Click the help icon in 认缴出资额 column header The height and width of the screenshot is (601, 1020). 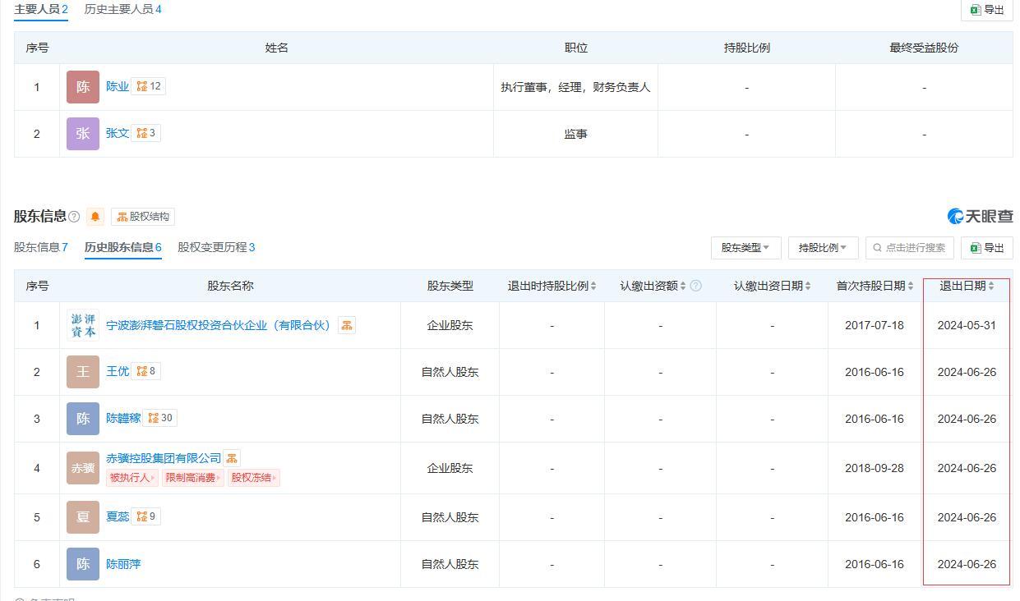pyautogui.click(x=696, y=286)
